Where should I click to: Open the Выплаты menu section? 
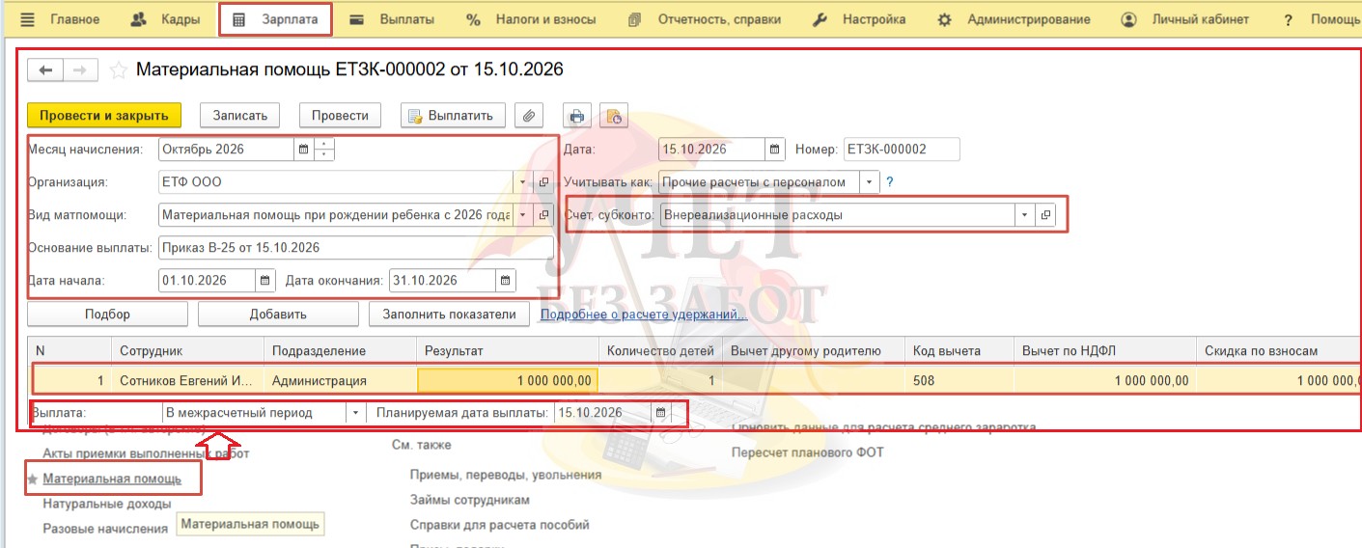(x=392, y=19)
